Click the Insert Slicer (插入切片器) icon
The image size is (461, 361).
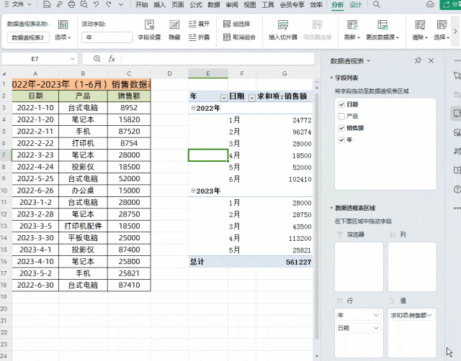[283, 25]
